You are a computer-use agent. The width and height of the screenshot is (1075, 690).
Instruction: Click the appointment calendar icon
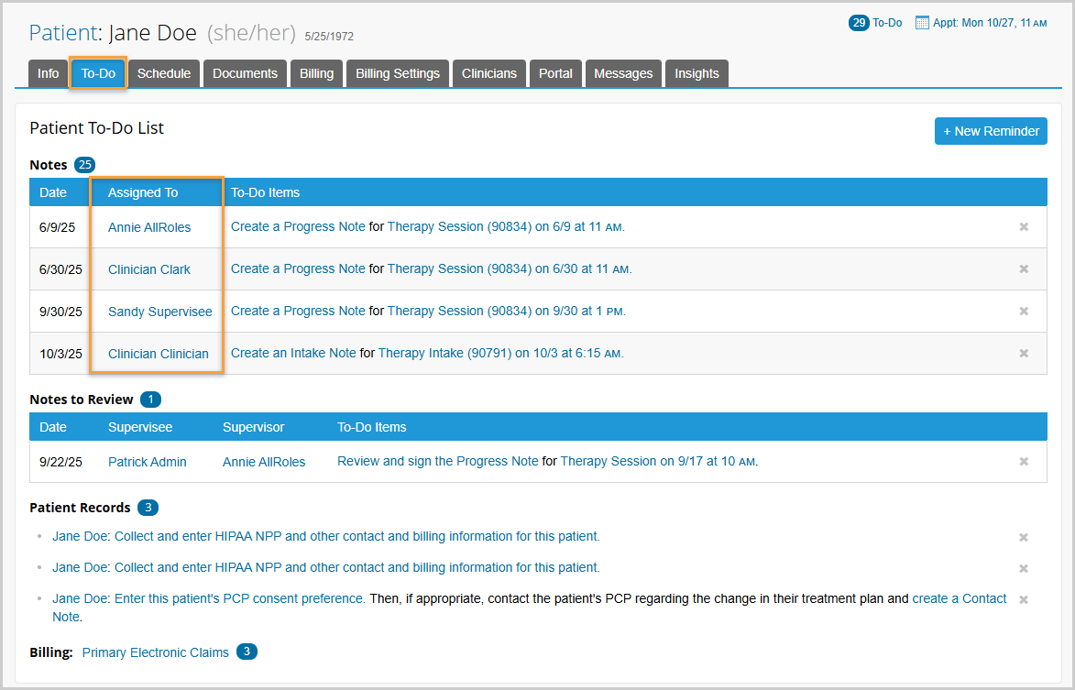click(922, 23)
